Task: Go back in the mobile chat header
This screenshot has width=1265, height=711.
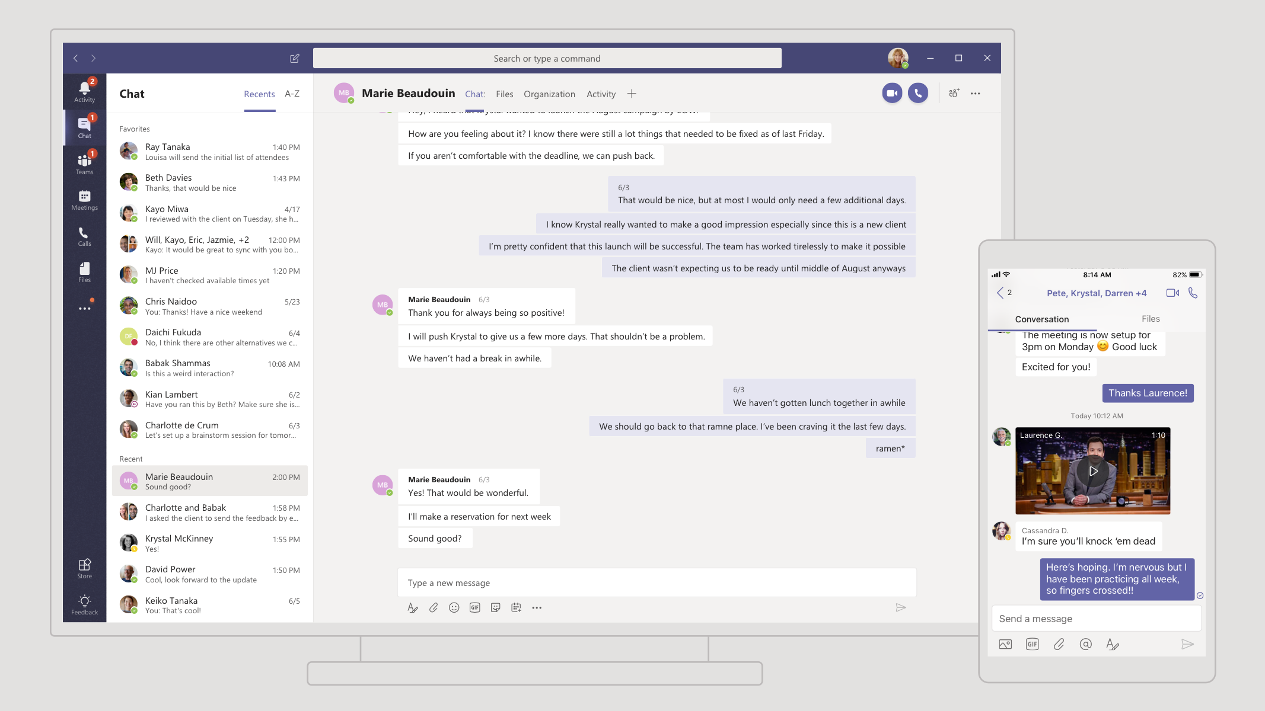Action: pyautogui.click(x=1000, y=293)
